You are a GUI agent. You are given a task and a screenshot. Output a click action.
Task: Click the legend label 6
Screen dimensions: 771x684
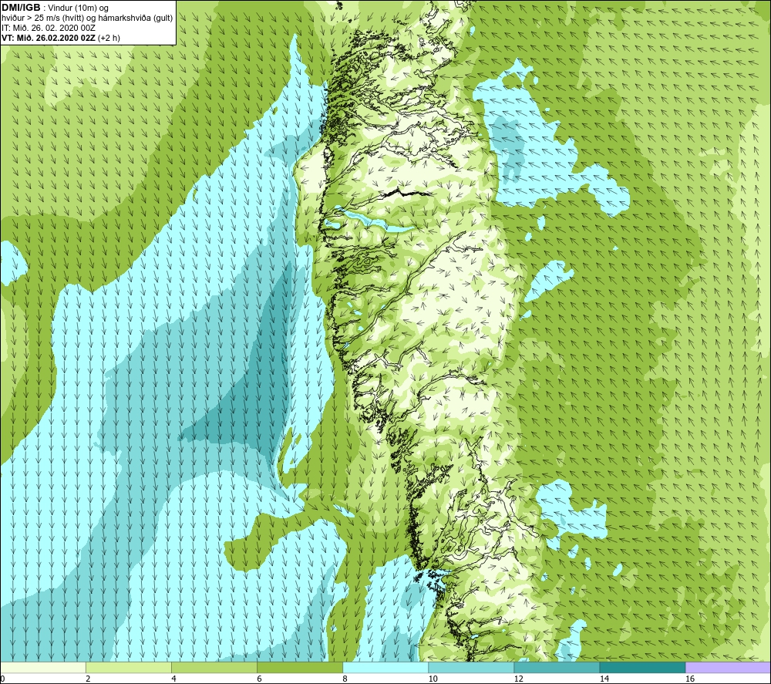tap(259, 679)
